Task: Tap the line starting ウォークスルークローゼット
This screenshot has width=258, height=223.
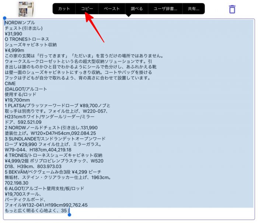Action: tap(78, 61)
